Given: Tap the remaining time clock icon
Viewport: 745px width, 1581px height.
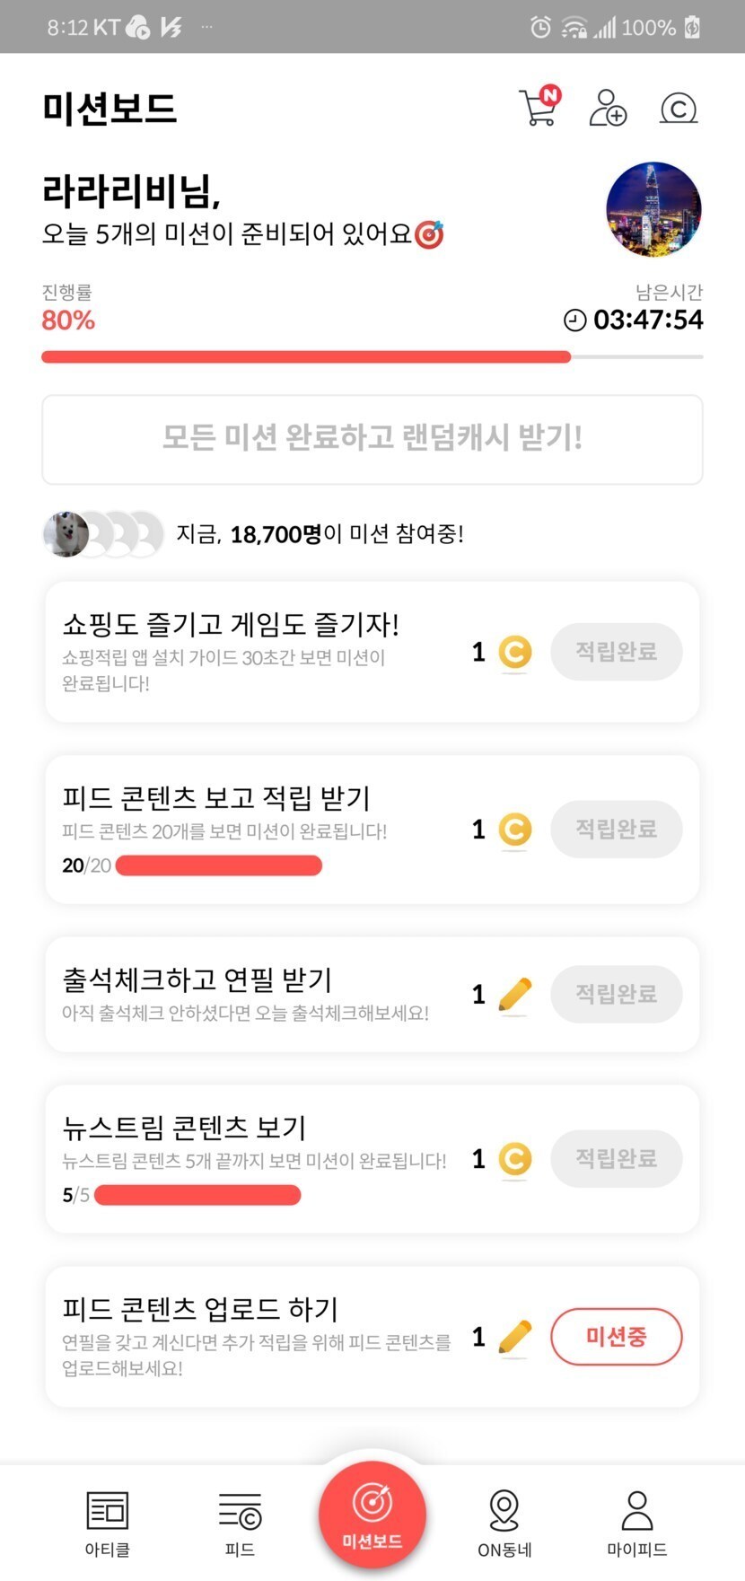Looking at the screenshot, I should [574, 320].
